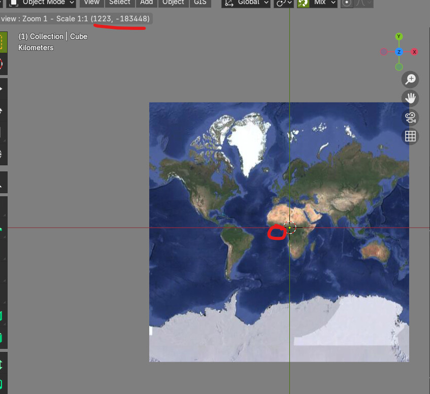Screen dimensions: 430x394
Task: Expand the pivot point dropdown
Action: click(283, 3)
